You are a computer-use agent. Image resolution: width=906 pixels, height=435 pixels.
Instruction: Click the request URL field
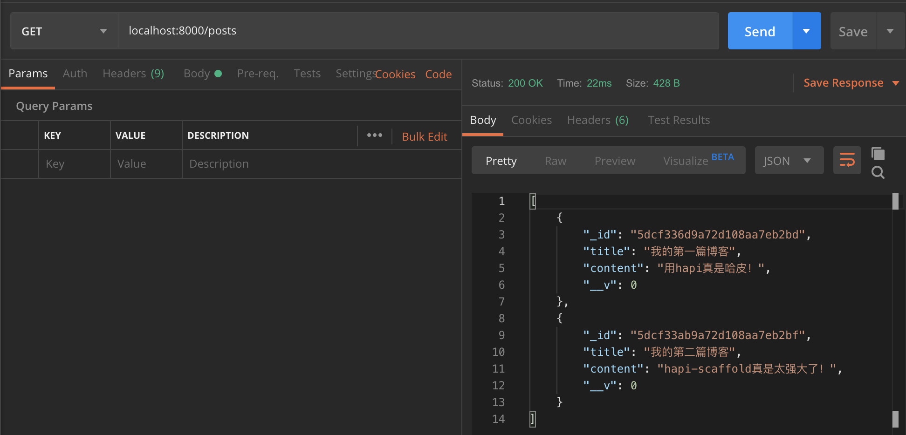pyautogui.click(x=418, y=31)
